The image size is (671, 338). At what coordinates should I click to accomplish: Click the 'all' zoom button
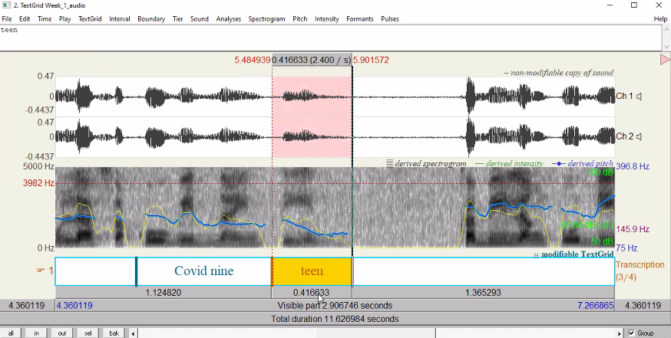click(x=12, y=333)
